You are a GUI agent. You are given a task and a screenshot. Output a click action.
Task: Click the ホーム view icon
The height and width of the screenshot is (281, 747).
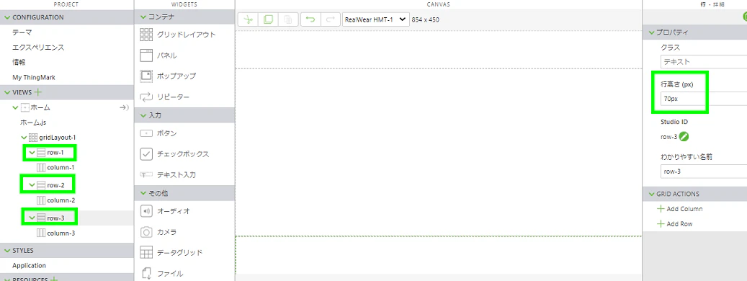pyautogui.click(x=25, y=107)
